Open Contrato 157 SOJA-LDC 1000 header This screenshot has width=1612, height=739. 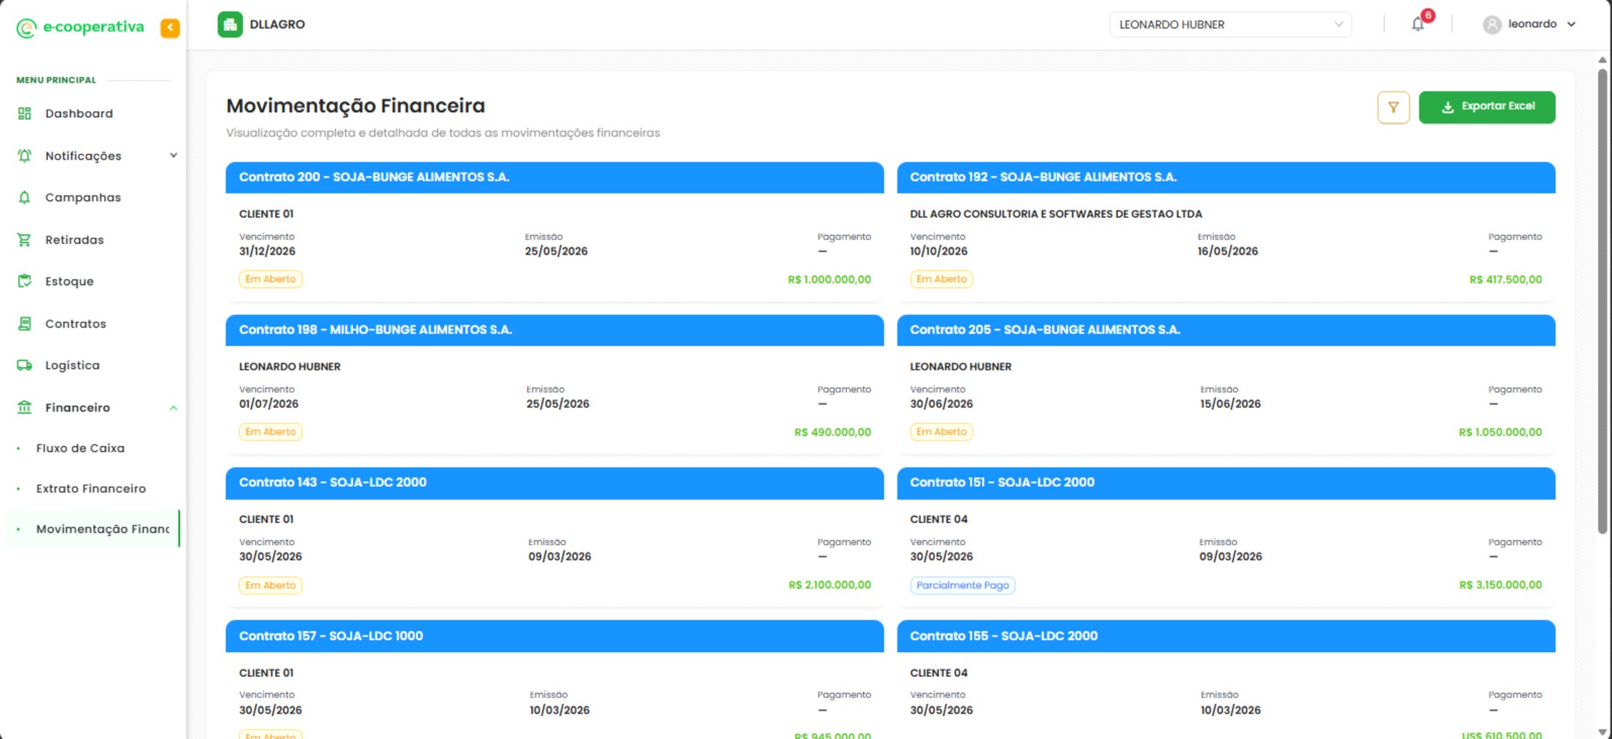click(x=555, y=636)
